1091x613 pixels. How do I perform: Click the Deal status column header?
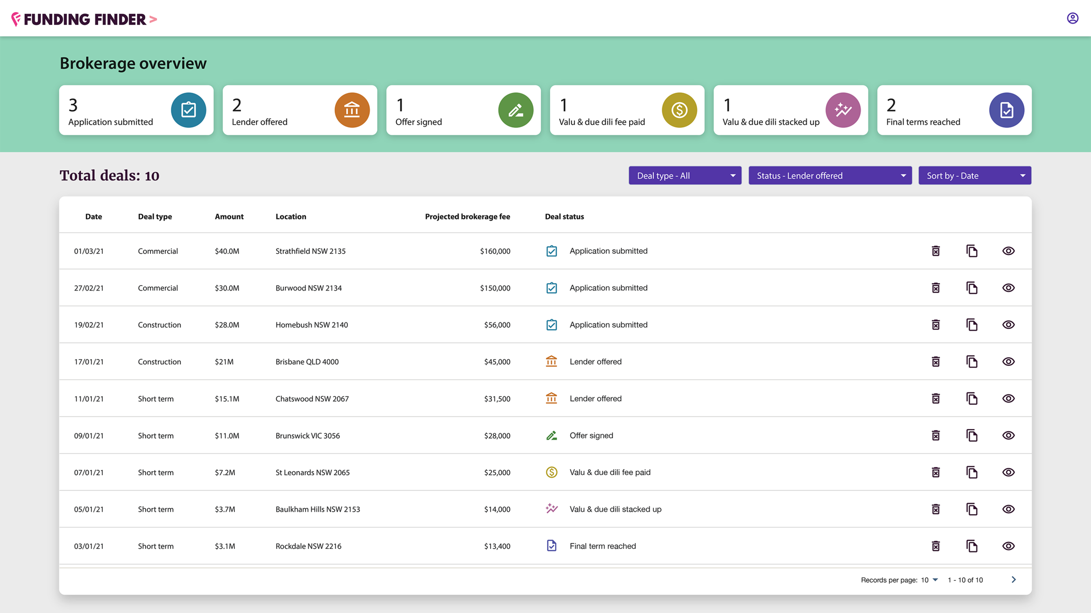click(564, 217)
